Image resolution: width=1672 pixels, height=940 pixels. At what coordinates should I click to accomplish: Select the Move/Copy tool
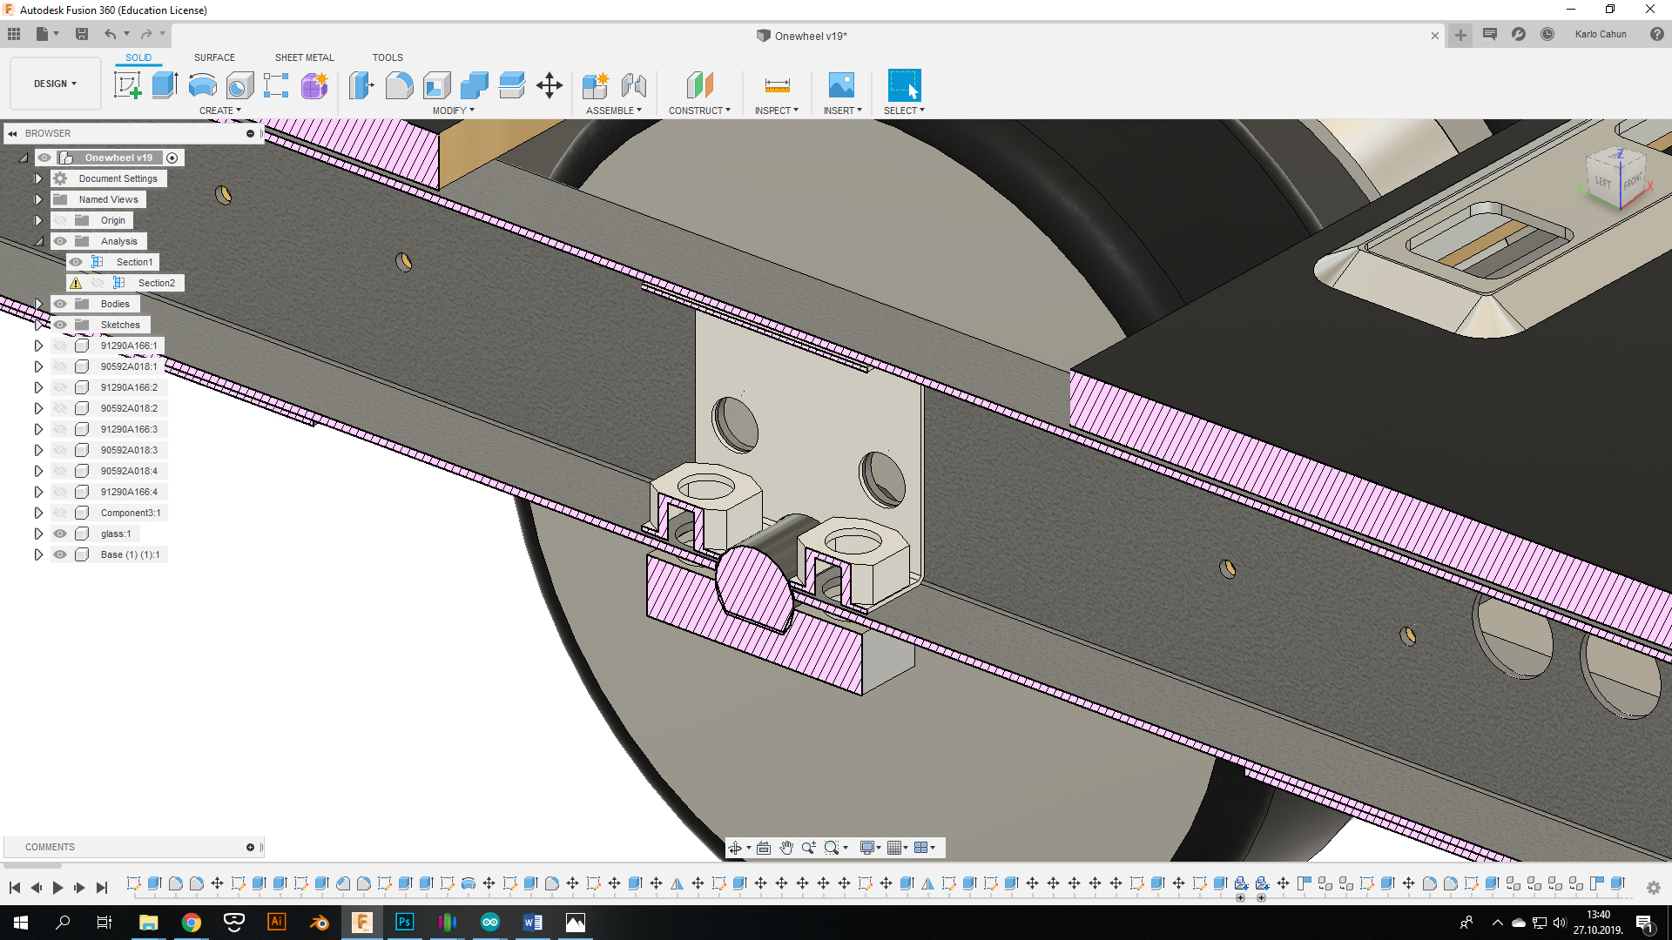(x=549, y=85)
